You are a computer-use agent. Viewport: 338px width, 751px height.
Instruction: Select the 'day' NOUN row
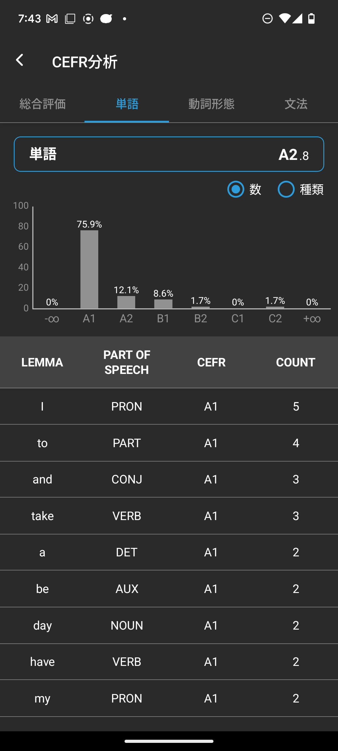tap(169, 625)
